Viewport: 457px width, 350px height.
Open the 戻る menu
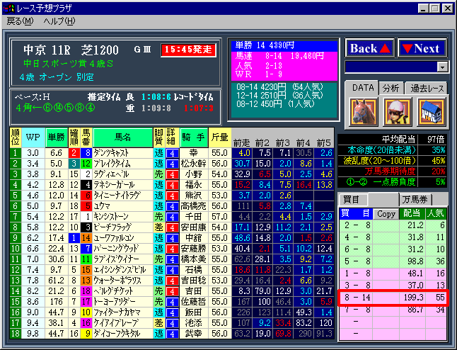point(20,21)
